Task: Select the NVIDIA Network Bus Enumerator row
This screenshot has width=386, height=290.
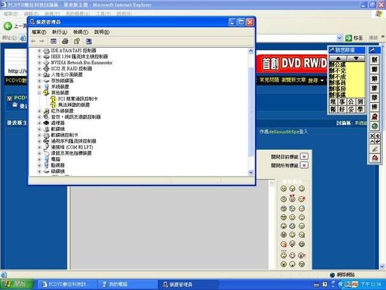Action: (81, 63)
